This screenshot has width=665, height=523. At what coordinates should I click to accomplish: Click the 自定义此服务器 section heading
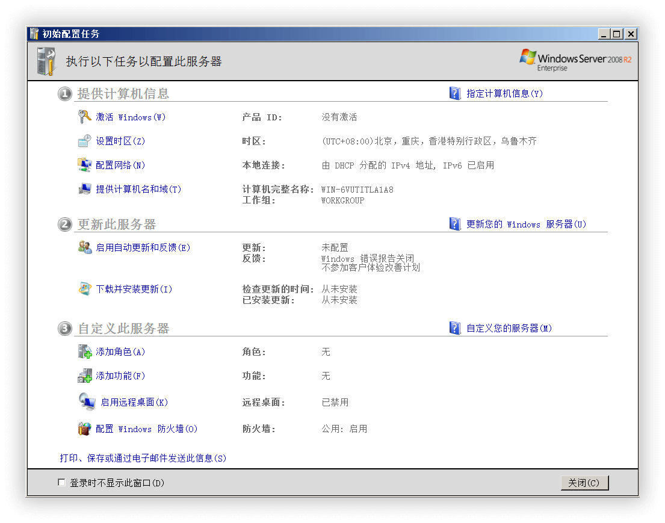pos(123,329)
